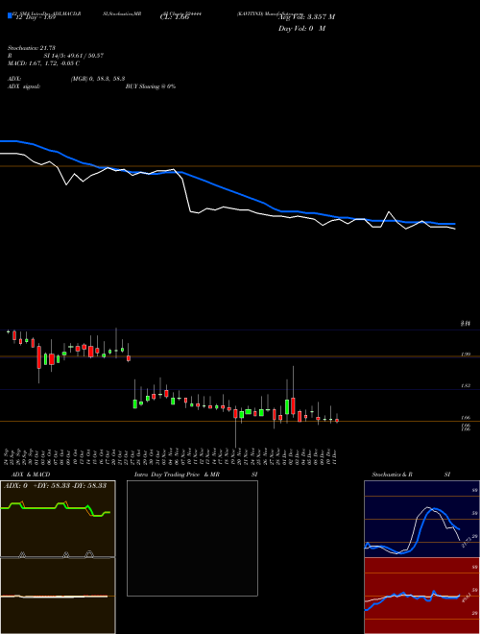Open the empty intraday trading price panel
The image size is (480, 634).
192,538
